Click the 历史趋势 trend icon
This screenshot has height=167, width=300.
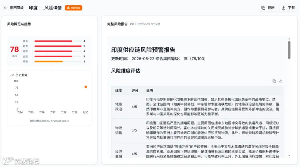12,75
